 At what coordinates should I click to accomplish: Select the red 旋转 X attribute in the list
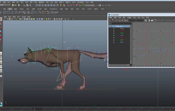pyautogui.click(x=122, y=37)
